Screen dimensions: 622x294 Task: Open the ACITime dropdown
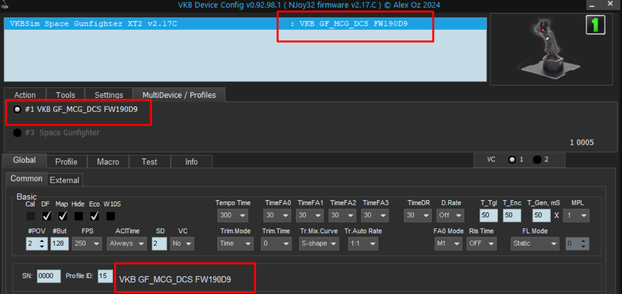(x=127, y=243)
